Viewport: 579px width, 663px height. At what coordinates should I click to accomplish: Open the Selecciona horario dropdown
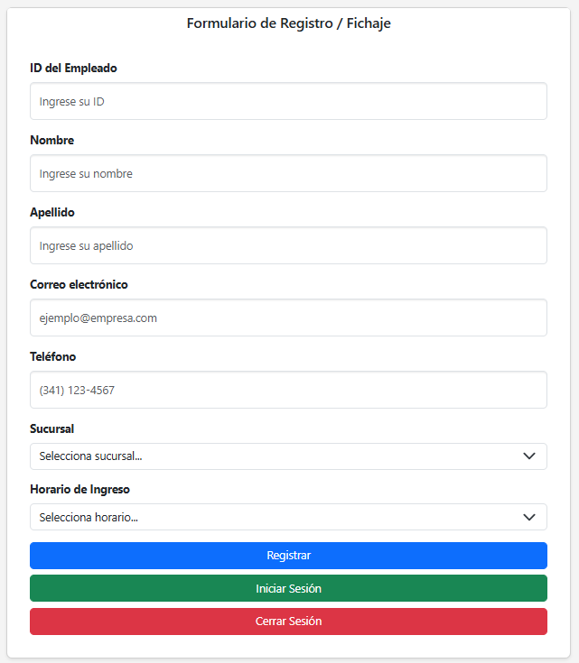(x=271, y=517)
